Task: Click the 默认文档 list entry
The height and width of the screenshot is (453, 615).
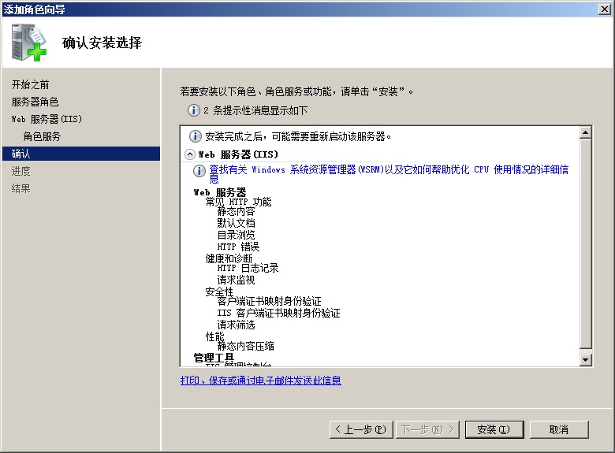Action: 236,224
